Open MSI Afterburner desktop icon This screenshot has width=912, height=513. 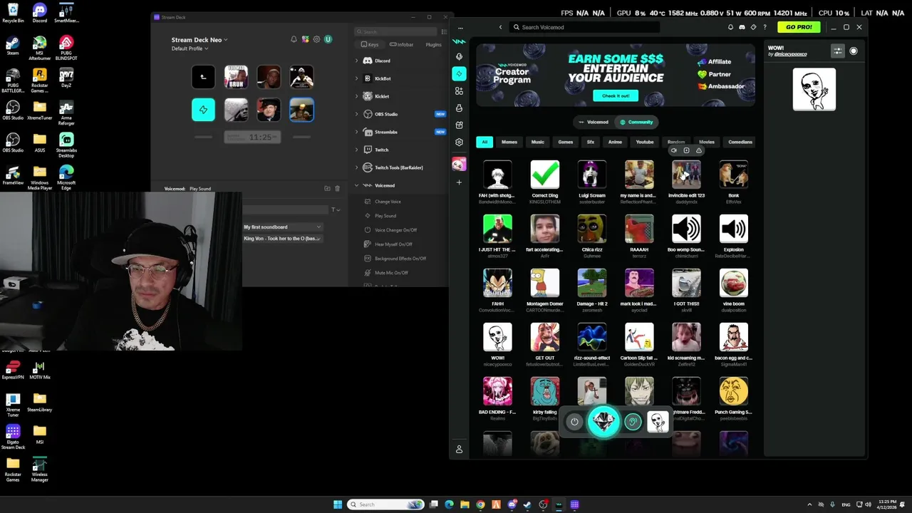tap(40, 48)
